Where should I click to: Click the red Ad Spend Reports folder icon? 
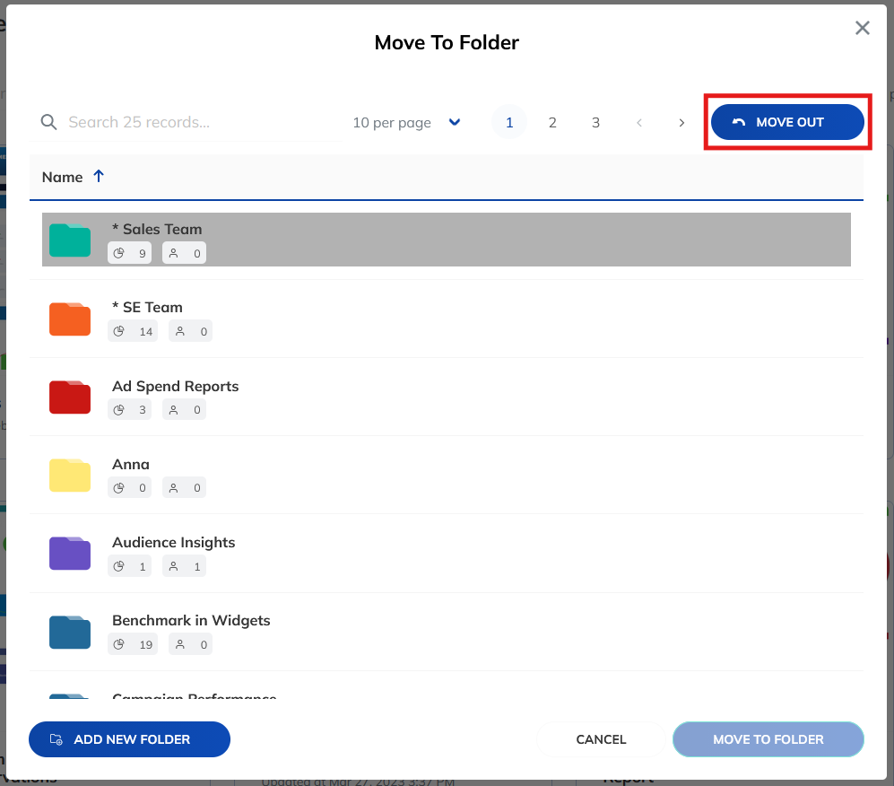pyautogui.click(x=70, y=397)
